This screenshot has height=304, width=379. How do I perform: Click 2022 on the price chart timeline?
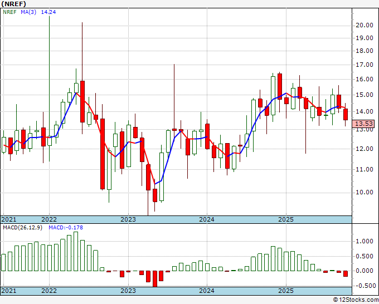[x=49, y=219]
